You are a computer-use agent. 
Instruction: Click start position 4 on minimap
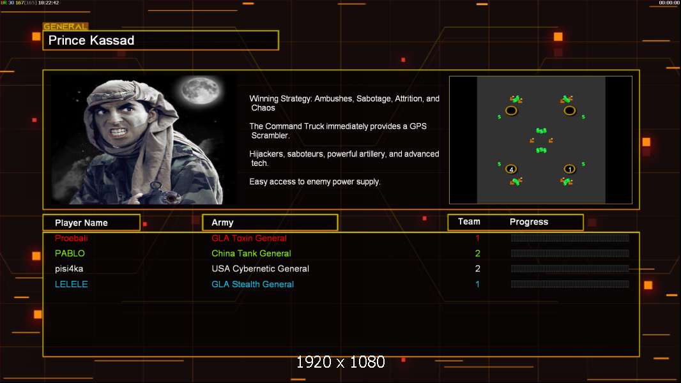[511, 169]
